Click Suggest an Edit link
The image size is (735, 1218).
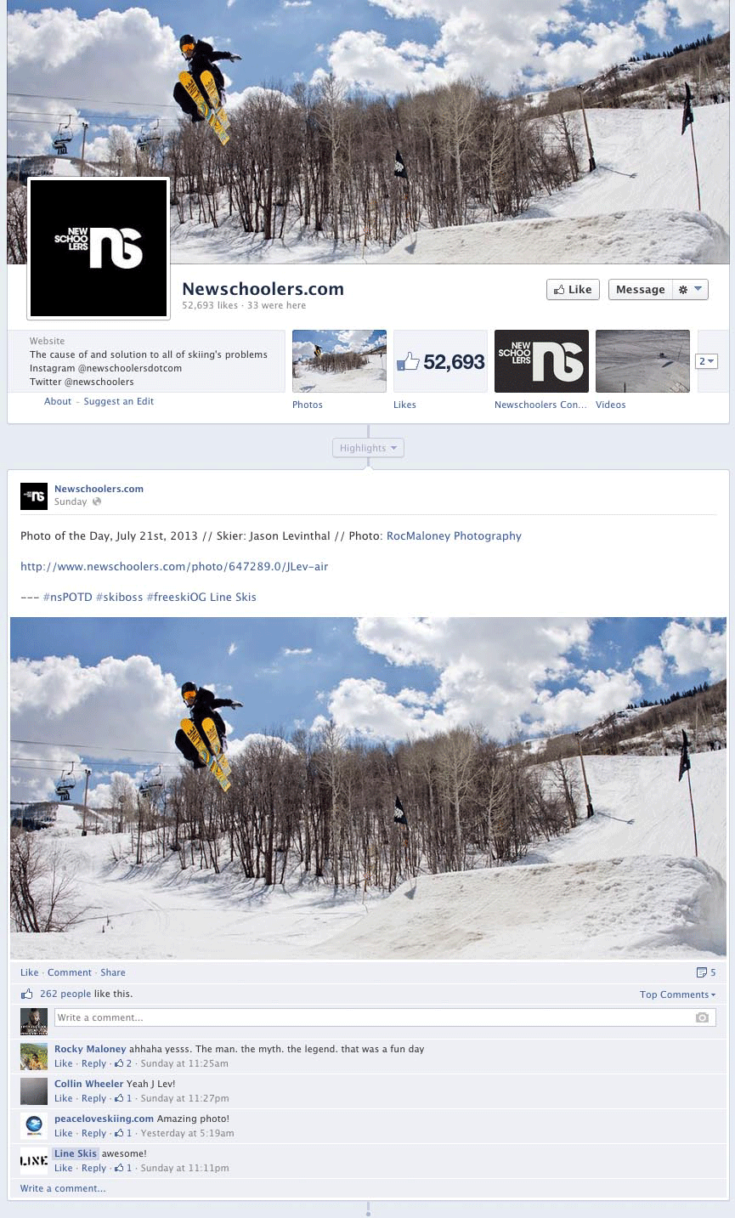119,401
